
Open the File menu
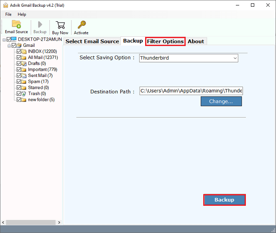coord(8,14)
